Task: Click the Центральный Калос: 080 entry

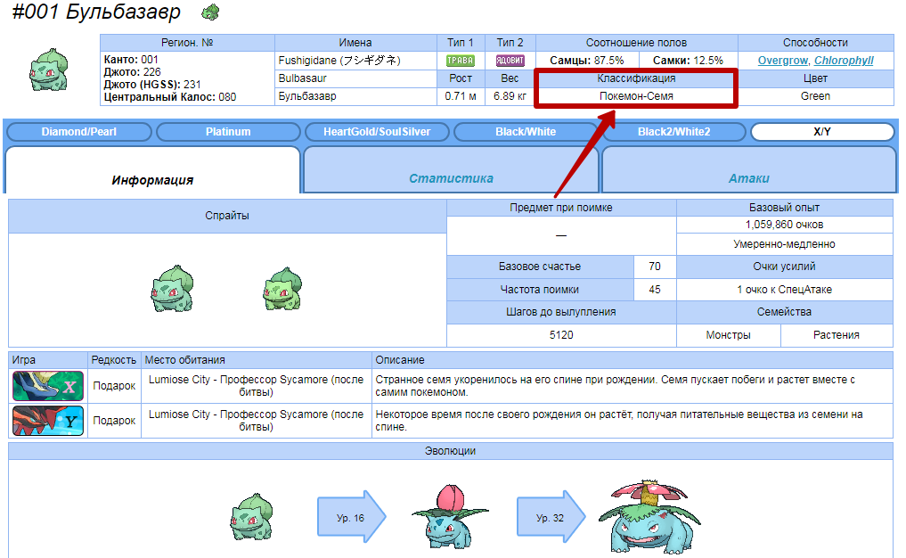Action: 170,96
